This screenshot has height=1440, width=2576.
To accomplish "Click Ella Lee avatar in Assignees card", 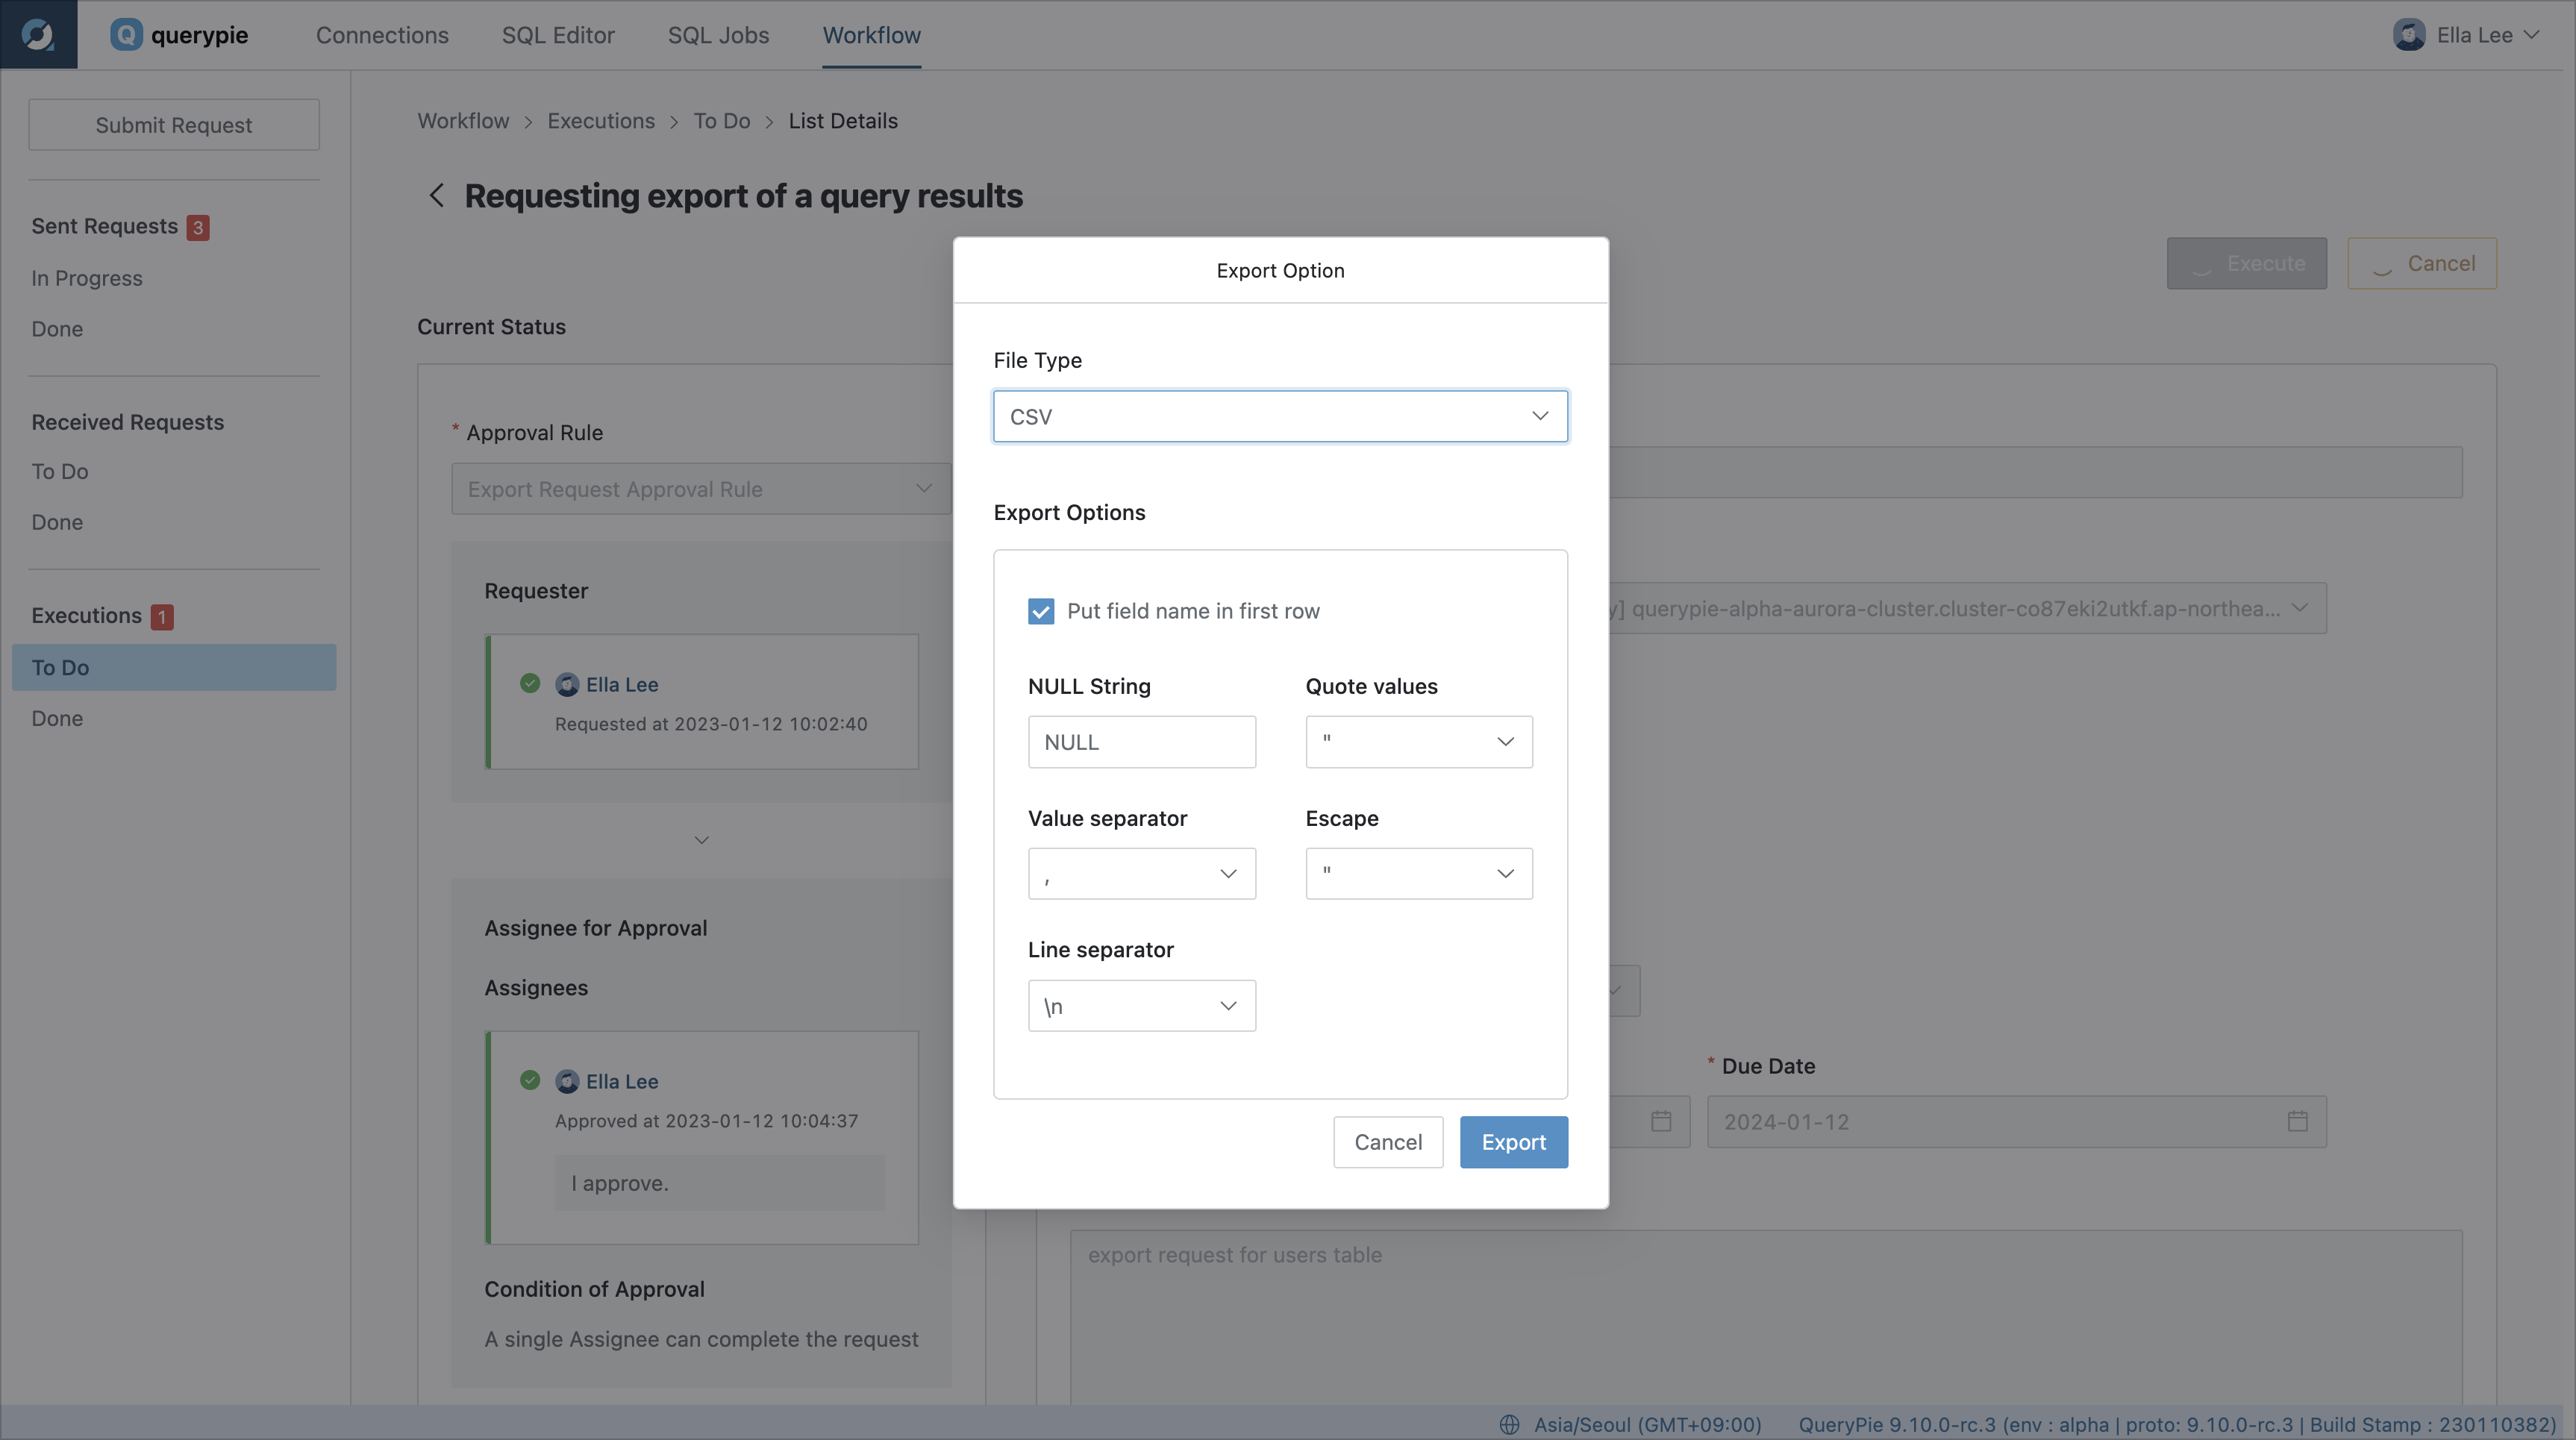I will click(567, 1082).
